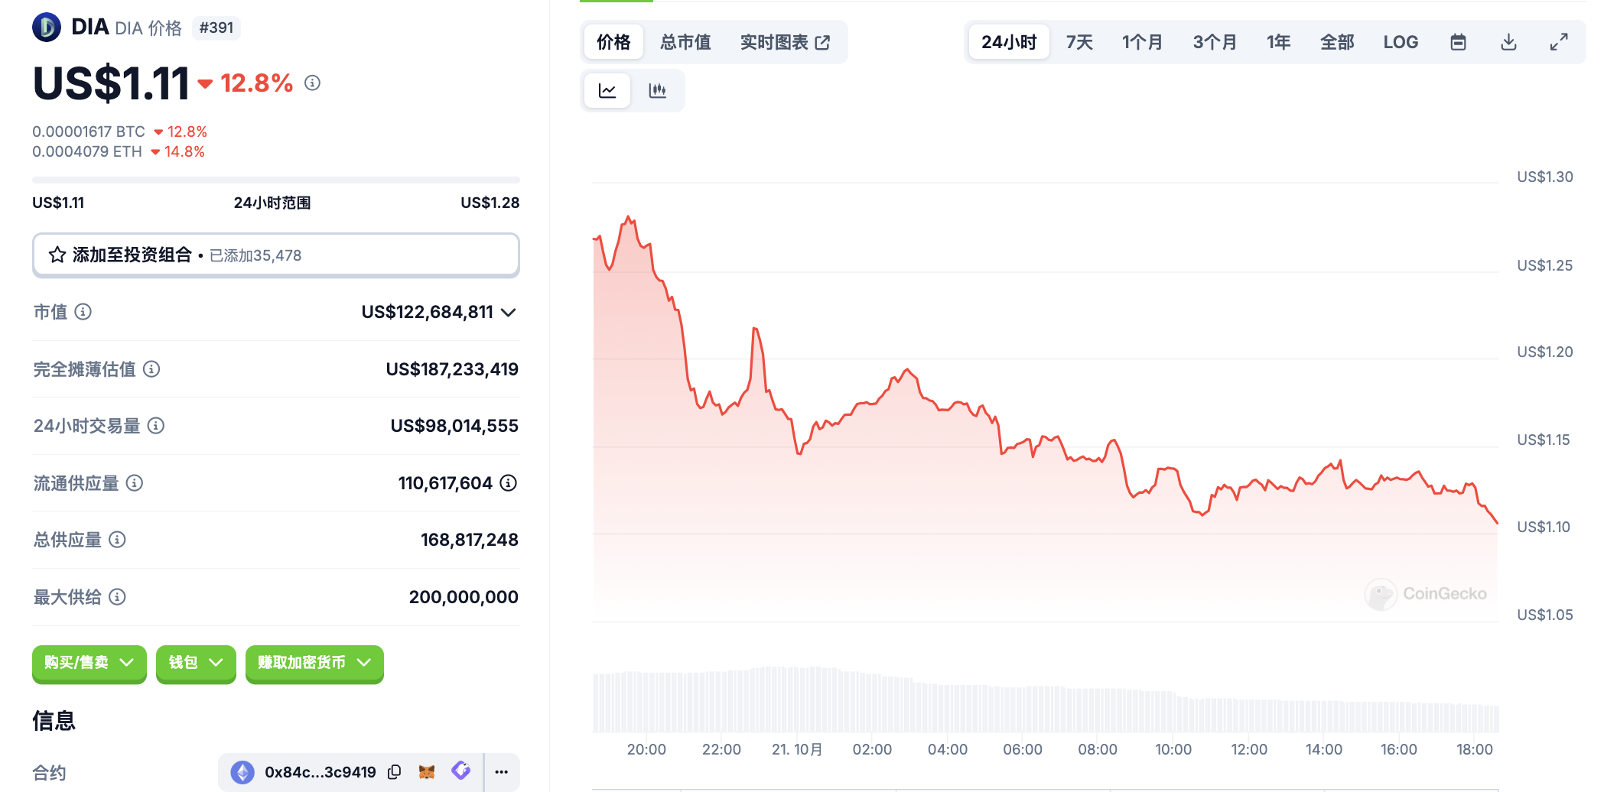The height and width of the screenshot is (792, 1617).
Task: Open the more options ellipsis next to contract
Action: [x=502, y=772]
